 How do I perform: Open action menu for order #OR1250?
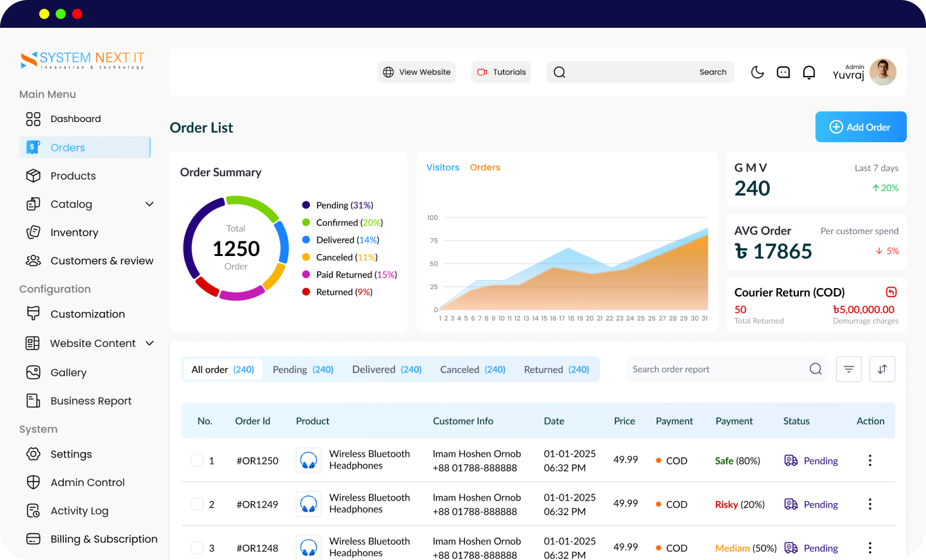click(x=870, y=460)
